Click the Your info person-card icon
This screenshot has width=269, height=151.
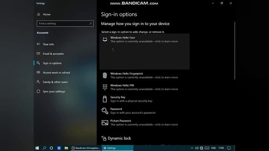pyautogui.click(x=38, y=44)
